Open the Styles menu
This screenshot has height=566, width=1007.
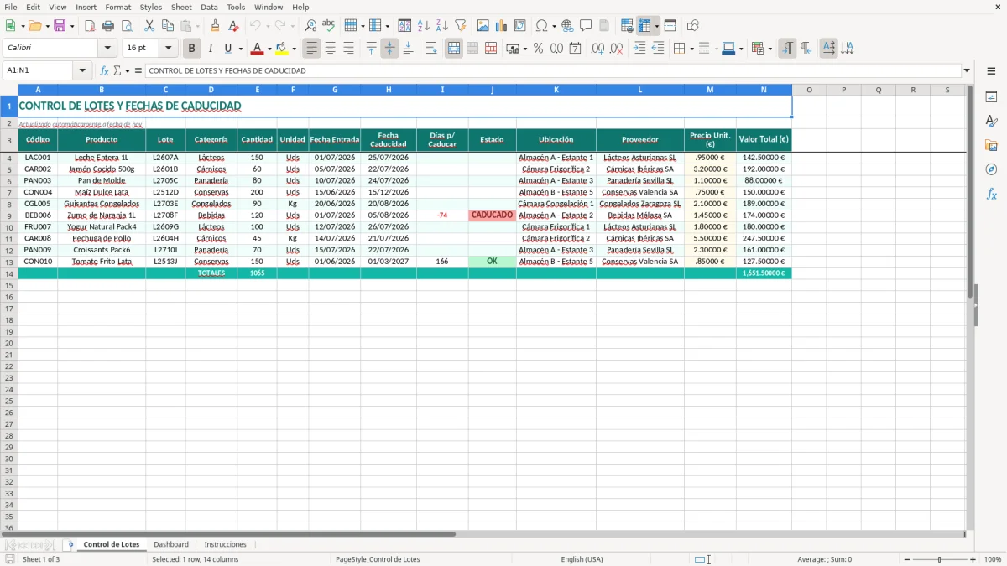151,7
